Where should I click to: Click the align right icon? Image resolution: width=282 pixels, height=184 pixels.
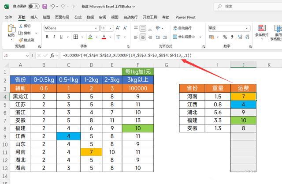150,37
